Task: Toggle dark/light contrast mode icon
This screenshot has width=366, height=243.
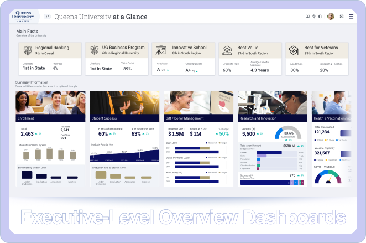Action: [321, 17]
